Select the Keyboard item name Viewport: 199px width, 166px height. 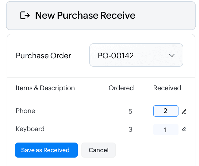30,129
